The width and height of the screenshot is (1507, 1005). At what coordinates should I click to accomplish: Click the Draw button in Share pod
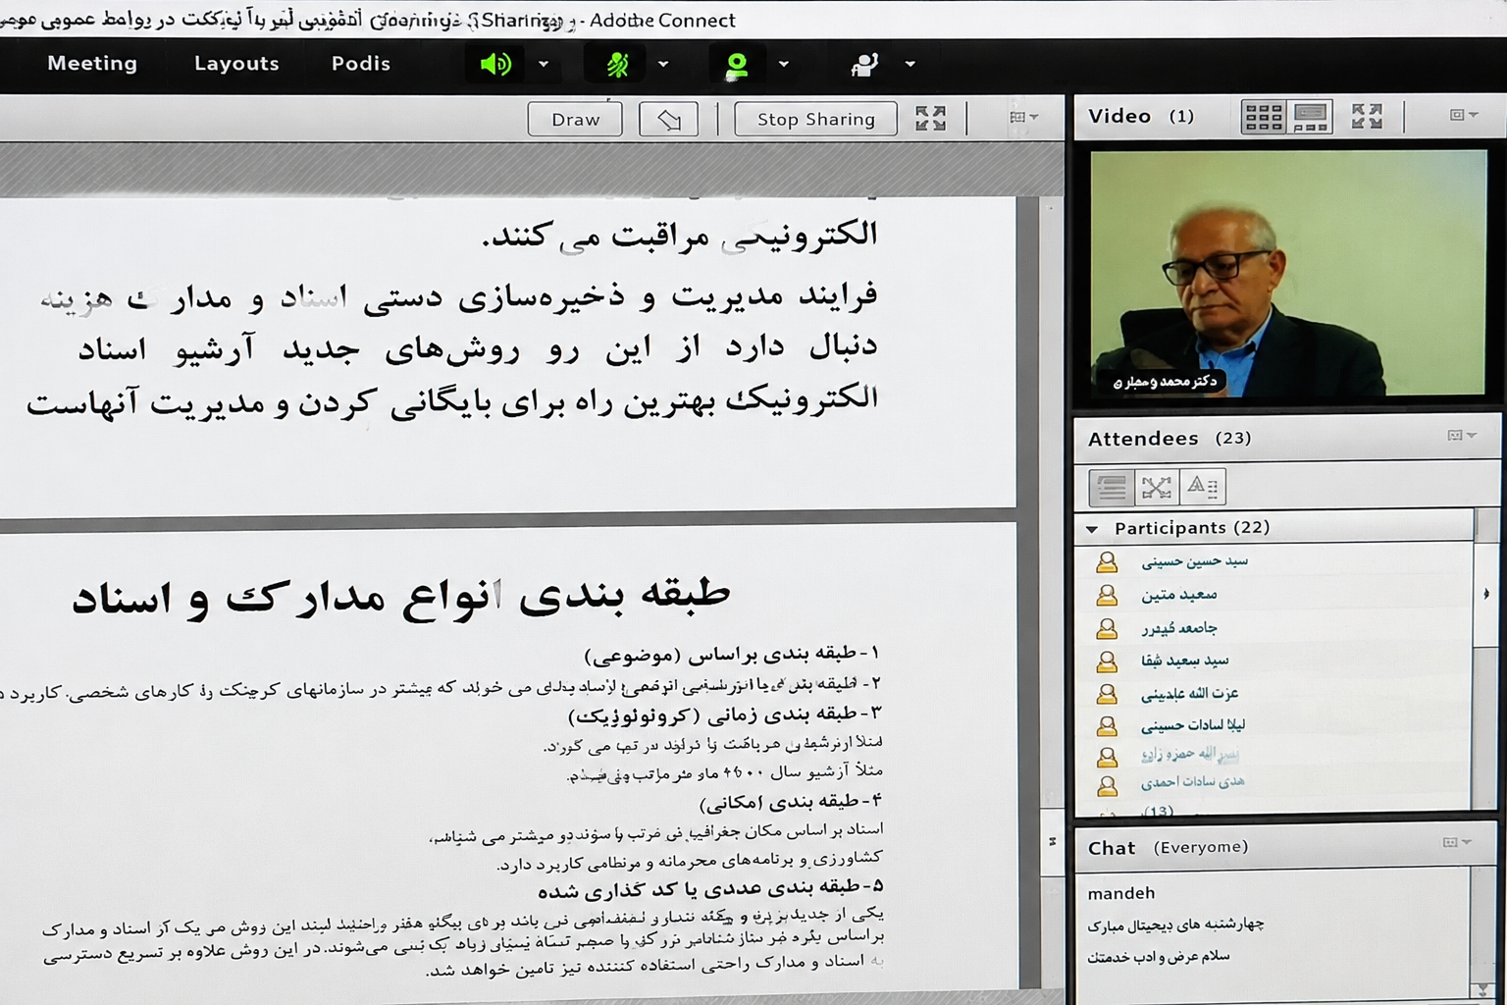click(575, 119)
